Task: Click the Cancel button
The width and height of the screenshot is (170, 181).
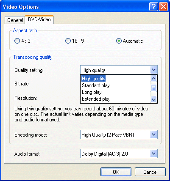Action: point(150,172)
